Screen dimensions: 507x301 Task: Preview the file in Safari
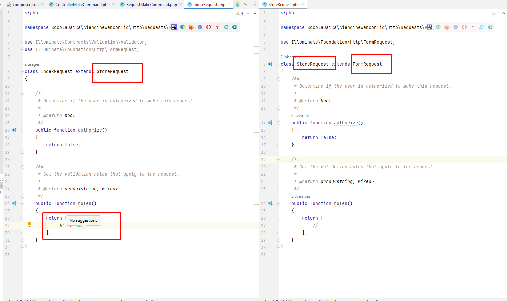click(200, 27)
